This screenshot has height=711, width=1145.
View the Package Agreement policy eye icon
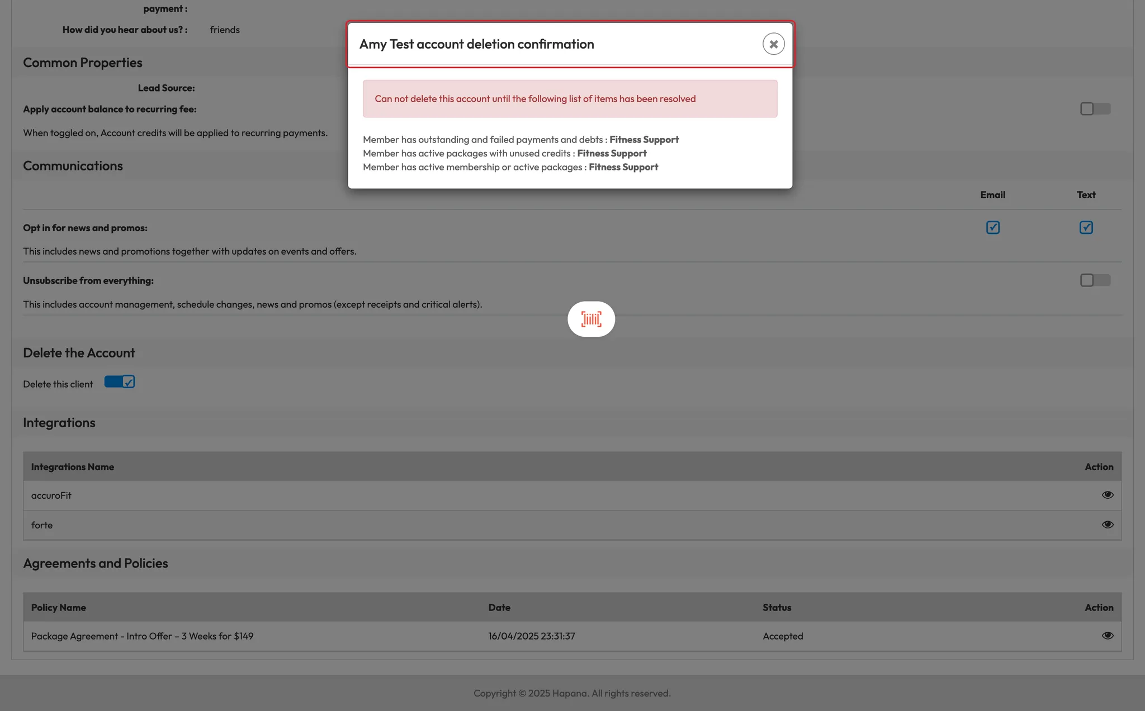pos(1107,636)
